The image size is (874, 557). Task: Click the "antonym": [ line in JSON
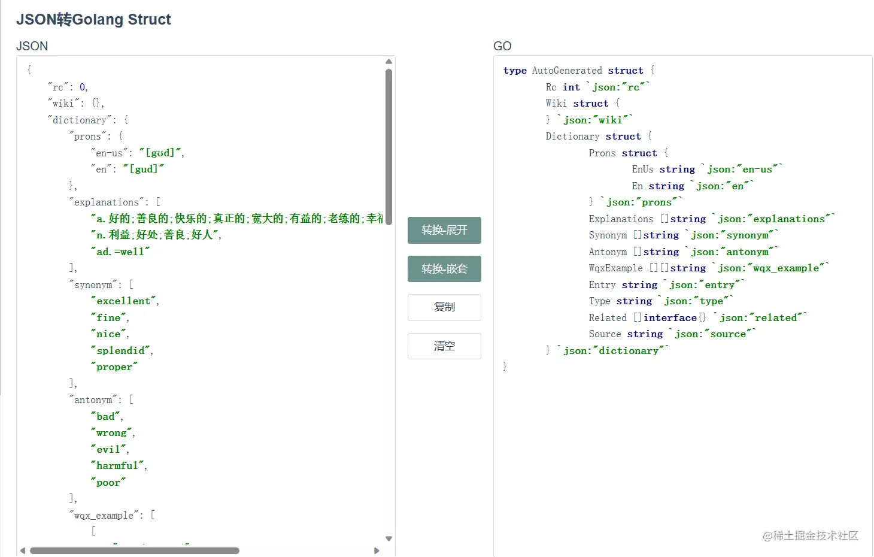point(102,400)
